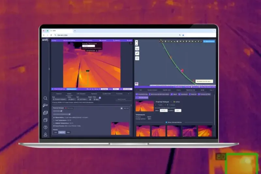
Task: Open the map layers control
Action: (137, 49)
